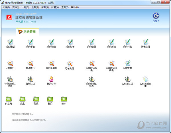The image size is (171, 133).
Task: Maximize the application window
Action: (158, 2)
